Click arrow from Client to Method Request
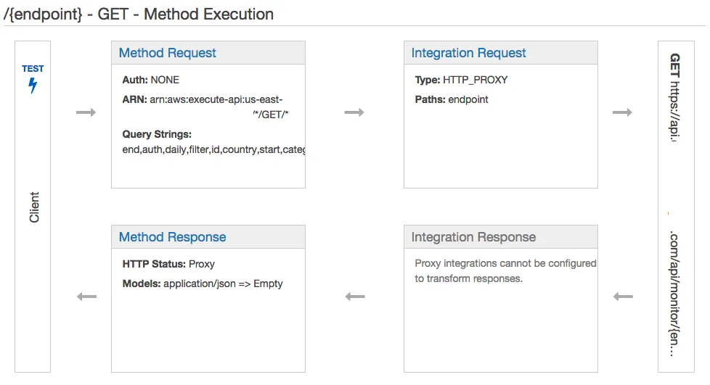The height and width of the screenshot is (385, 710). coord(86,112)
